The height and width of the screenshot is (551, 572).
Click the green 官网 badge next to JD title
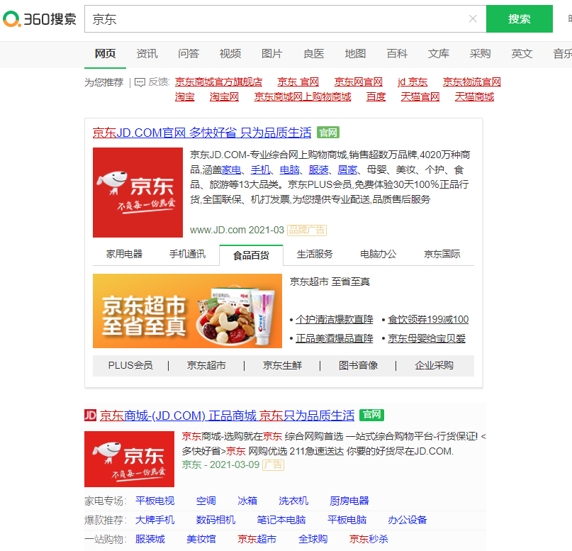(328, 132)
